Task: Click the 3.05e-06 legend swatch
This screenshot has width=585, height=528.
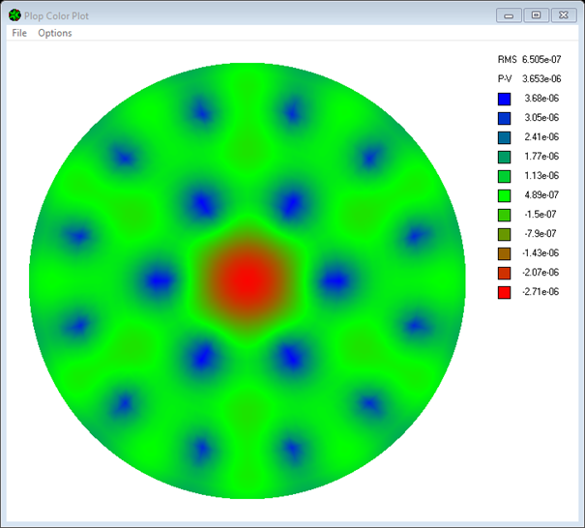Action: click(x=504, y=118)
